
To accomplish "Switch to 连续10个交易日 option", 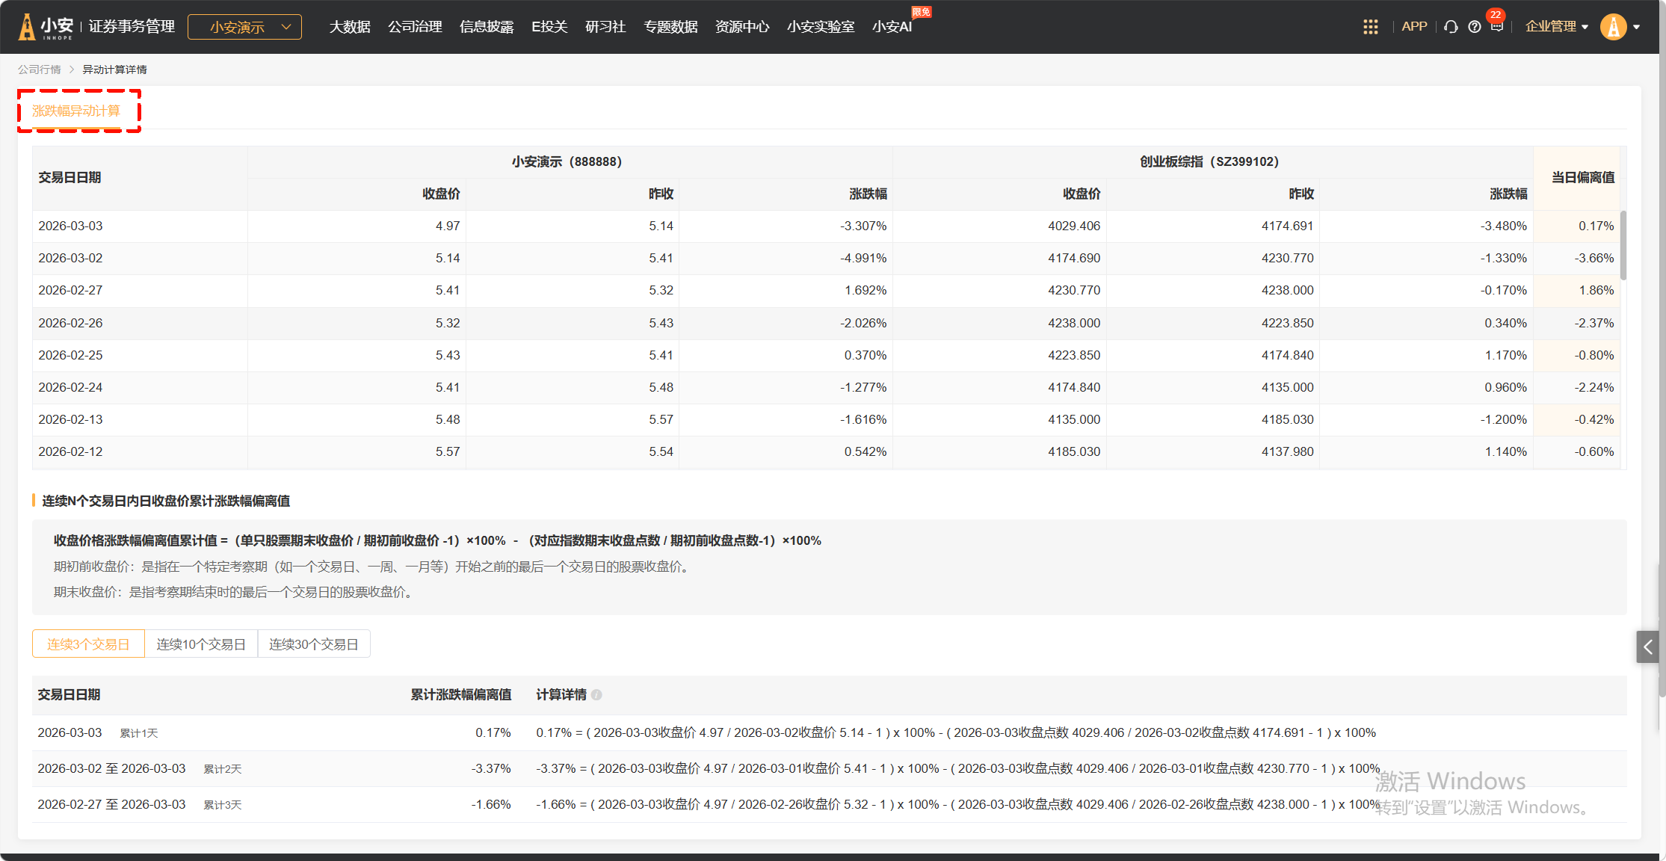I will (x=200, y=644).
